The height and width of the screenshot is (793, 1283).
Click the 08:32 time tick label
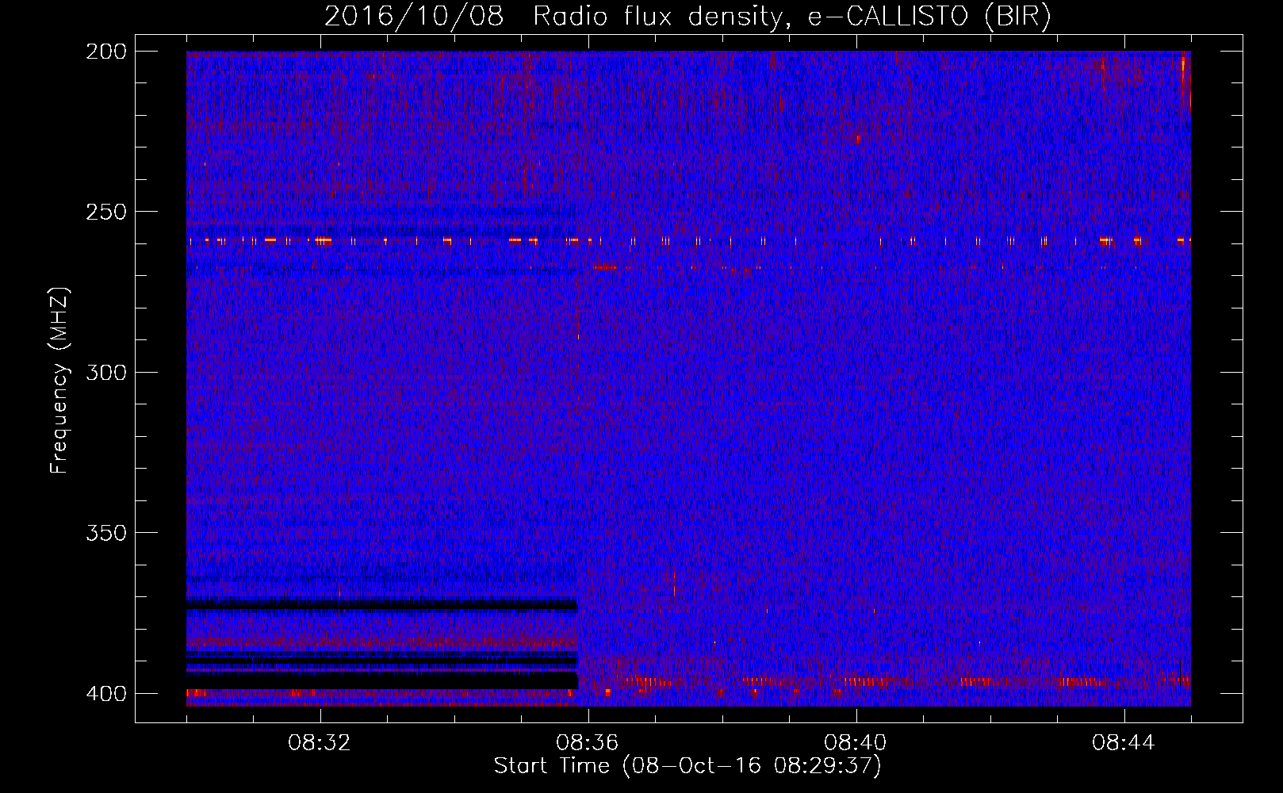[320, 743]
